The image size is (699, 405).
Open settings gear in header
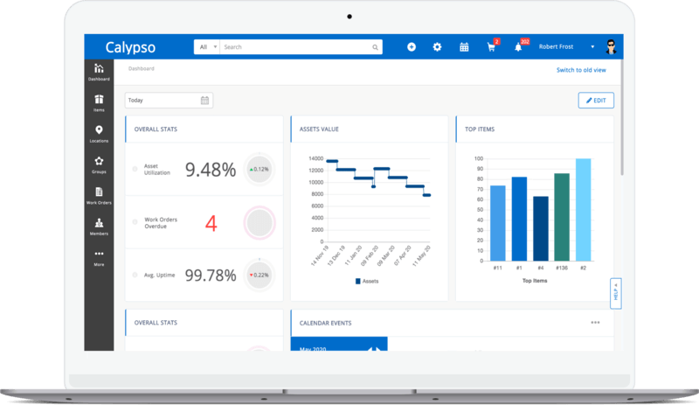coord(438,47)
